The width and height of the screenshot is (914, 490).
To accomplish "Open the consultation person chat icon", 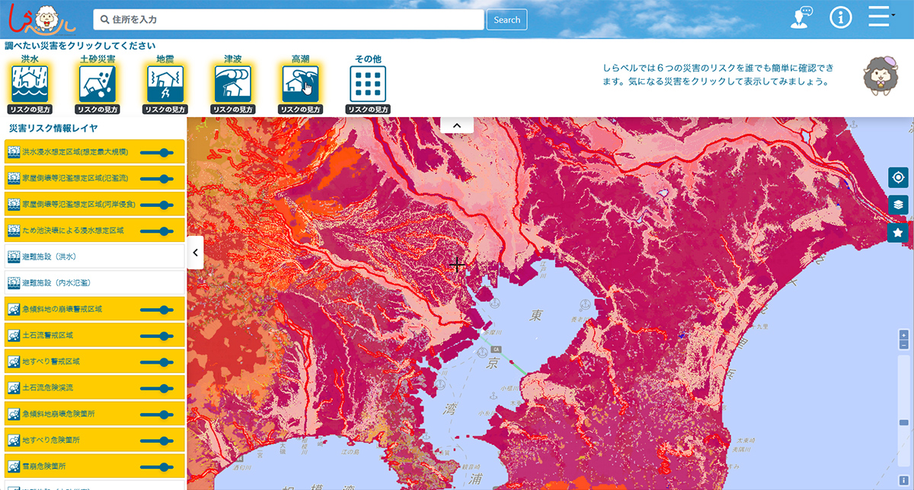I will click(801, 18).
